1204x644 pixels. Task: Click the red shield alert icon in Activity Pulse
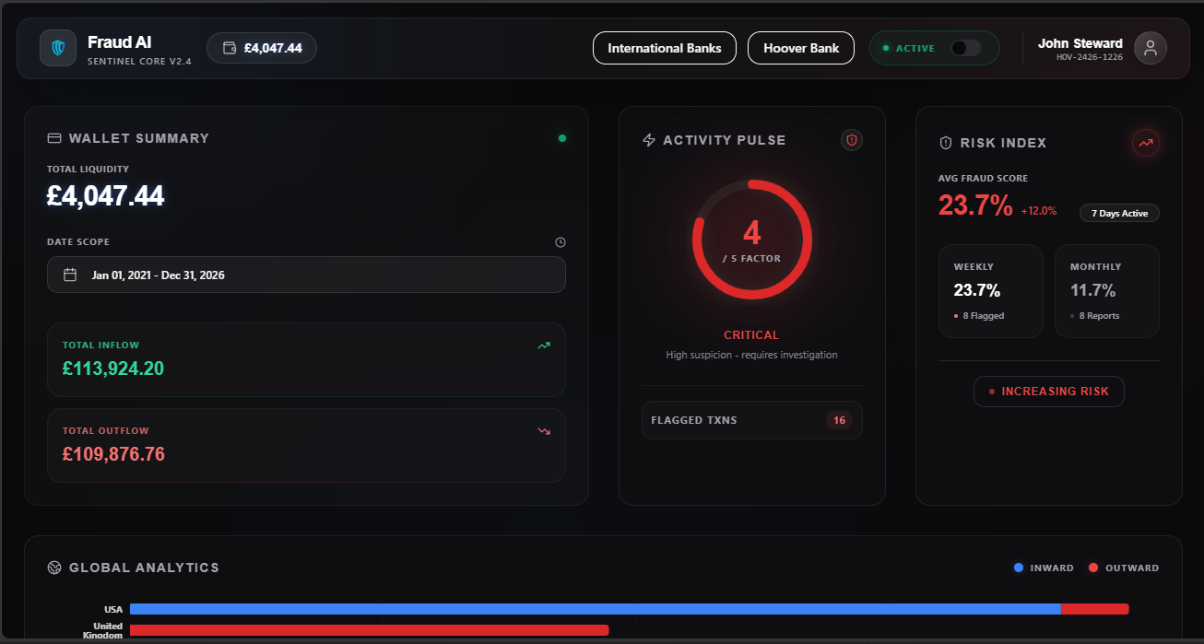(852, 140)
